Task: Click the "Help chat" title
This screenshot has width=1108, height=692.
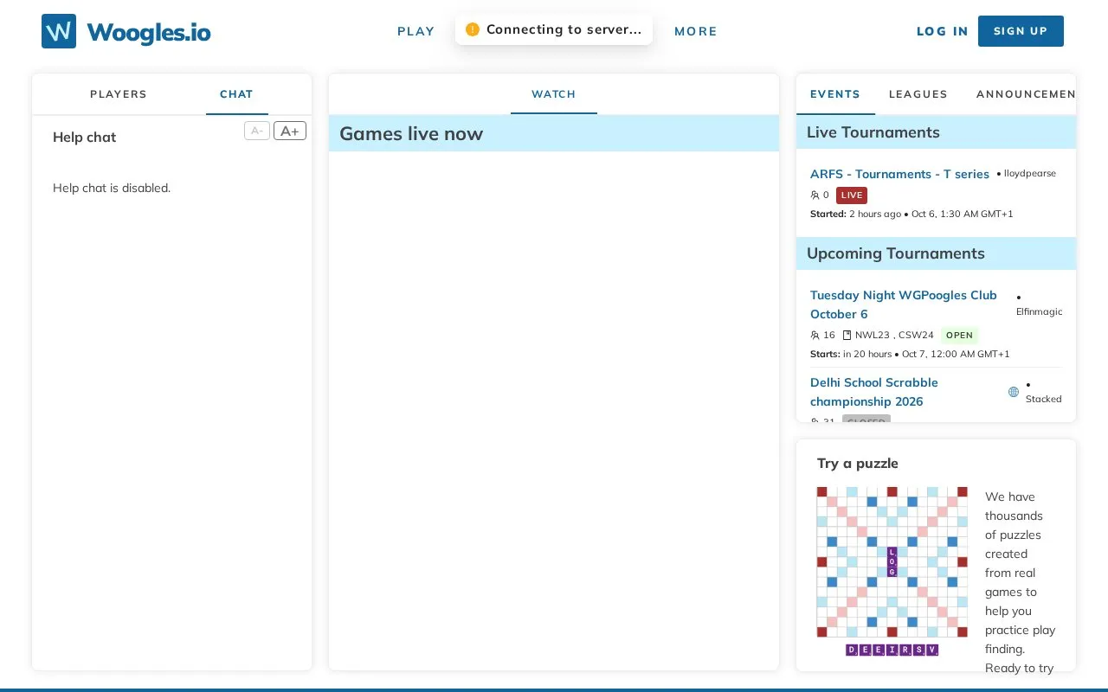Action: [84, 138]
